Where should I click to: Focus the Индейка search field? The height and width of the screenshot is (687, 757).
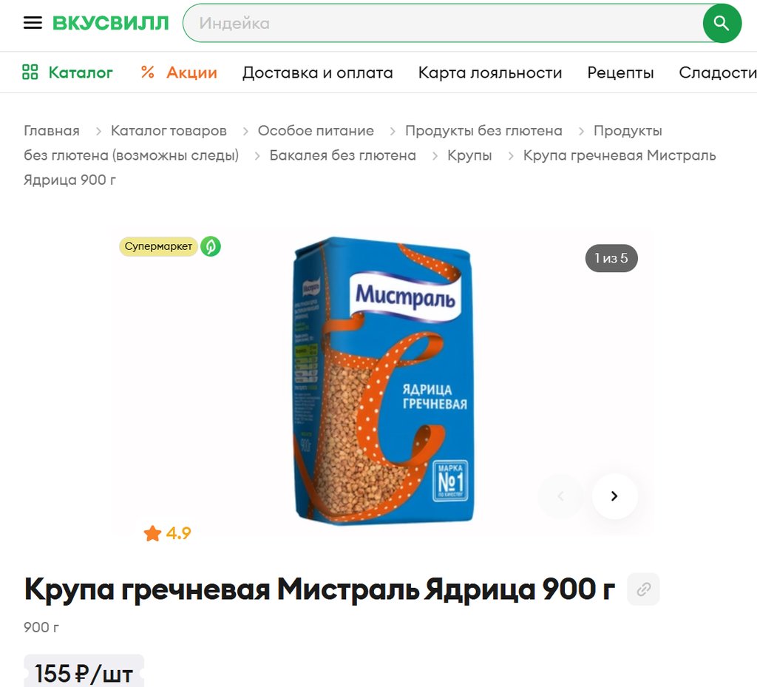[443, 23]
